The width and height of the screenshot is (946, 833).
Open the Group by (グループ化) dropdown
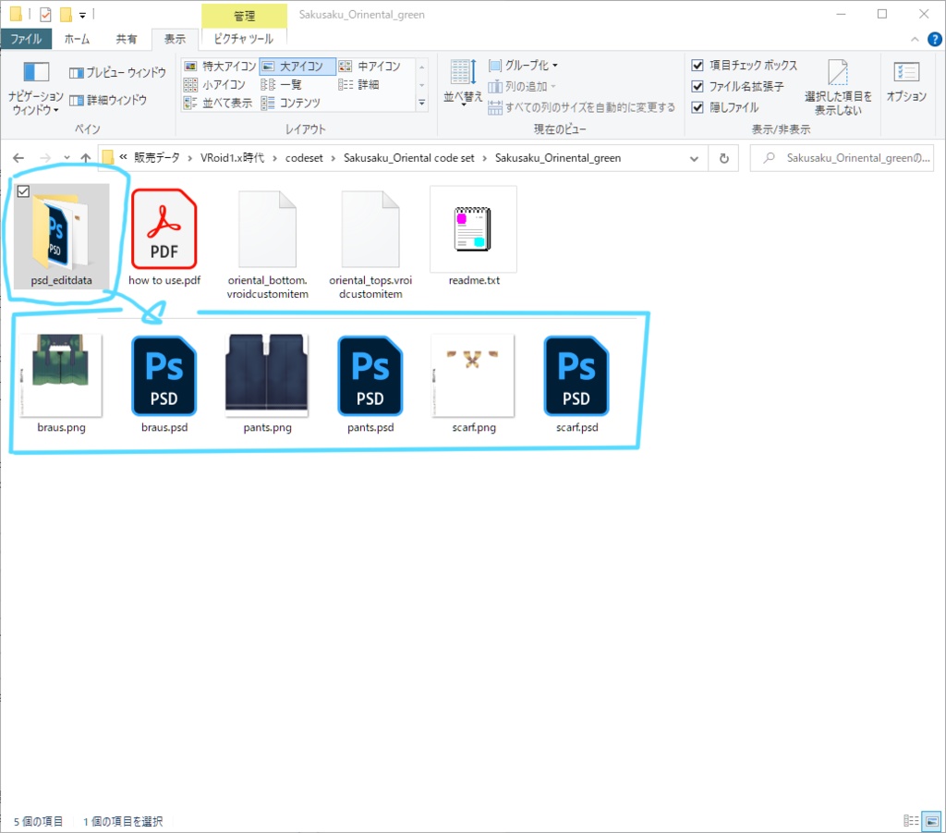523,66
